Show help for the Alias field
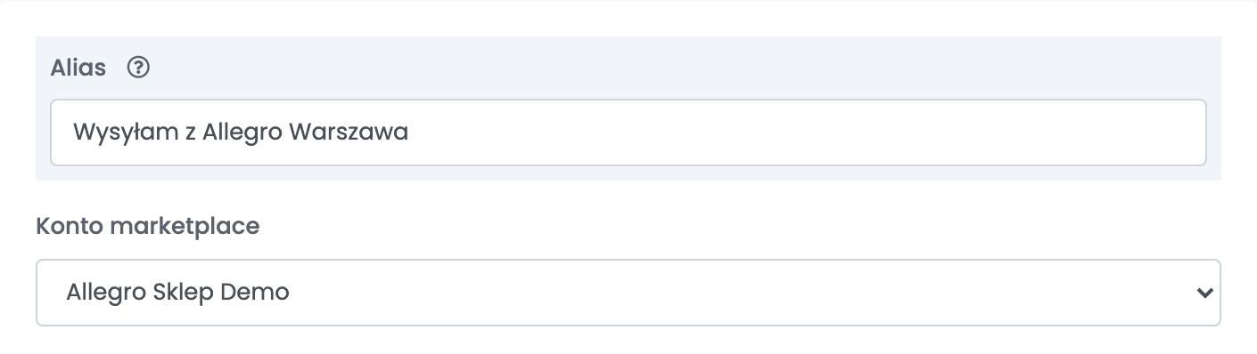 pyautogui.click(x=137, y=68)
